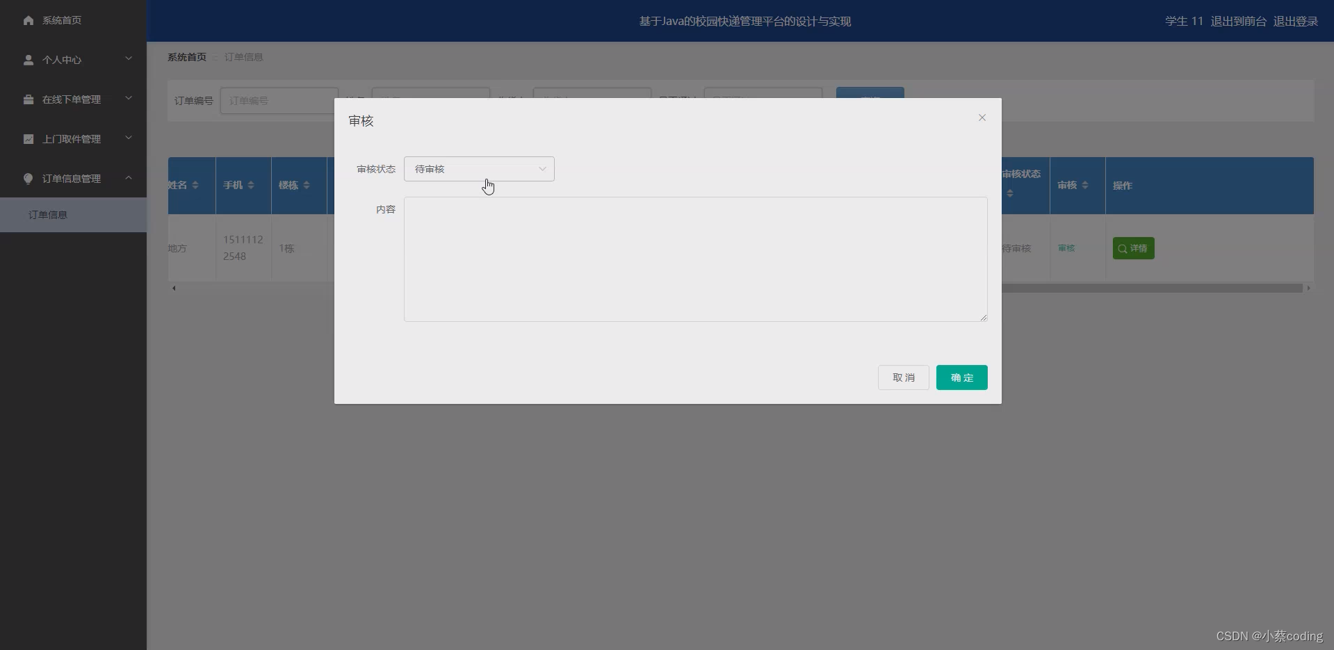Click the 审核 link in the table row
The image size is (1334, 650).
click(1066, 248)
